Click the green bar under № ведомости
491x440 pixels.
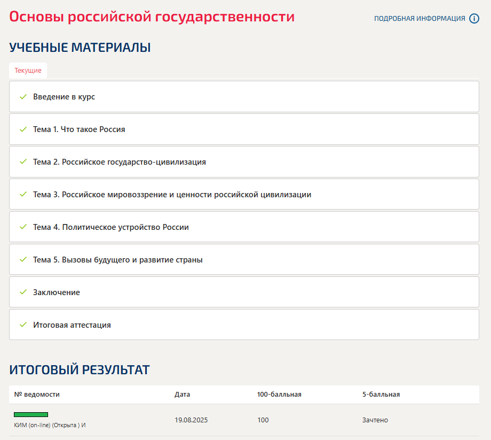click(31, 414)
